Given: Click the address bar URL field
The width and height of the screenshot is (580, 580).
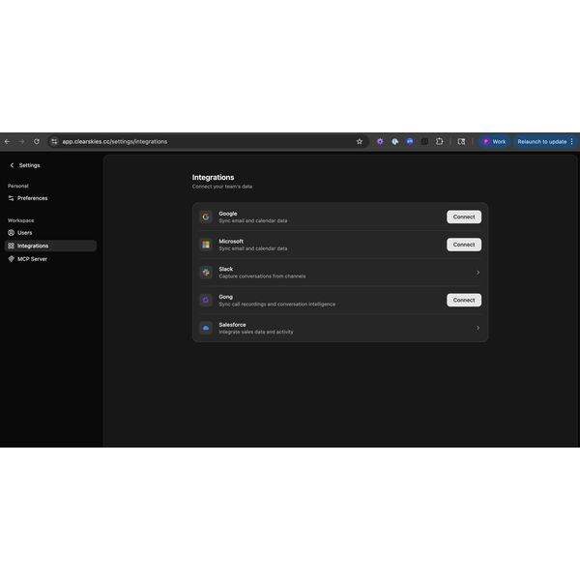Looking at the screenshot, I should click(x=193, y=141).
